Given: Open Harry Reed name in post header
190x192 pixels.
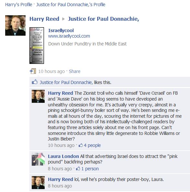Looking at the screenshot, I should [44, 19].
